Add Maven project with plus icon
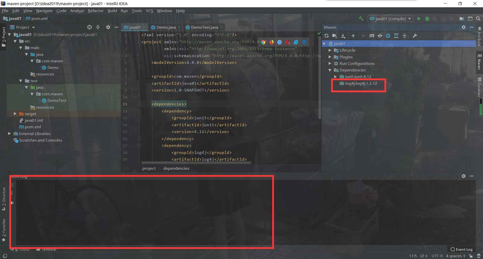The width and height of the screenshot is (483, 259). click(x=353, y=36)
